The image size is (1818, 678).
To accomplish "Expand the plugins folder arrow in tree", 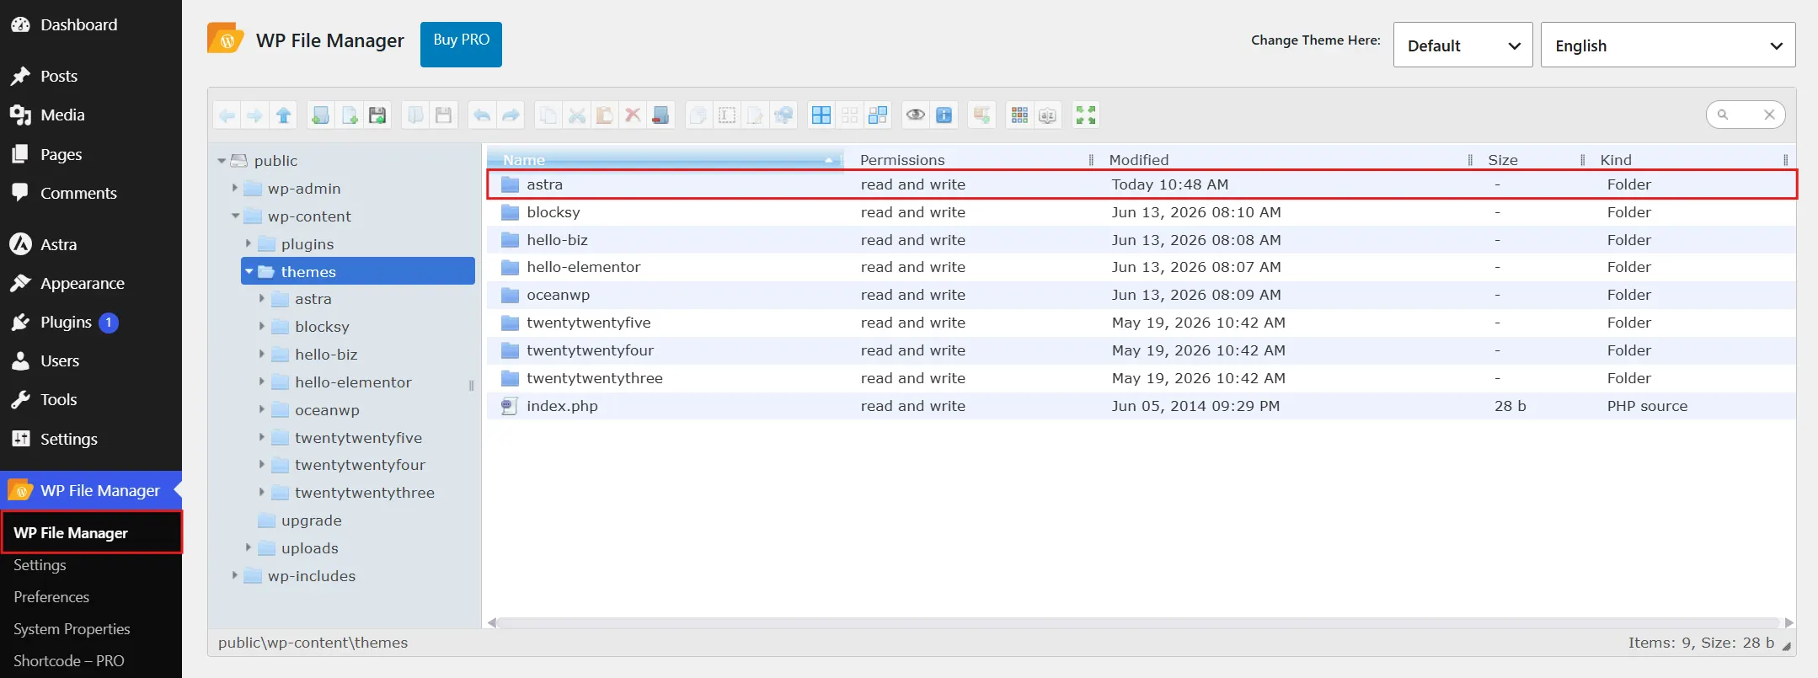I will coord(248,243).
